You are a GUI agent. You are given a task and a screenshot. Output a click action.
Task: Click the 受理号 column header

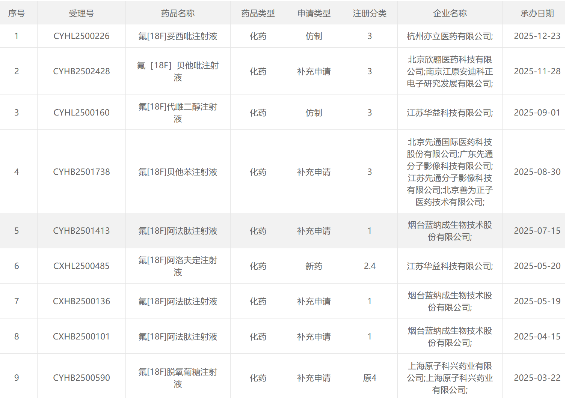coord(82,14)
